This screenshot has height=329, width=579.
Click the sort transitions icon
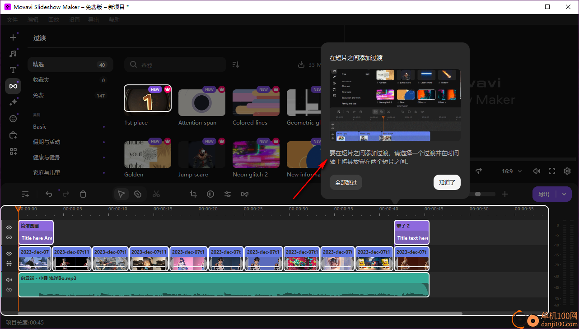(x=236, y=65)
